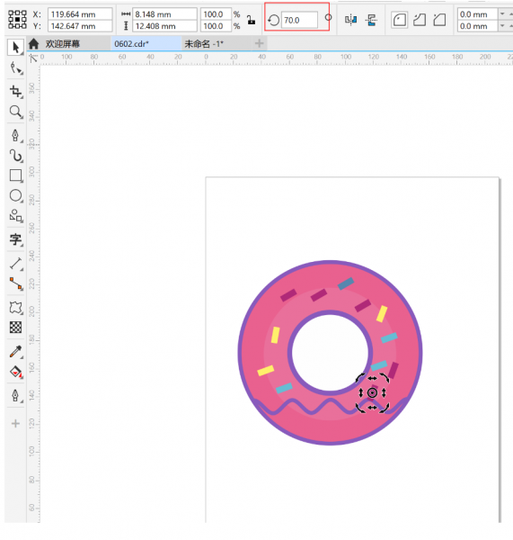Choose the round corner style
513x540 pixels.
[x=400, y=20]
